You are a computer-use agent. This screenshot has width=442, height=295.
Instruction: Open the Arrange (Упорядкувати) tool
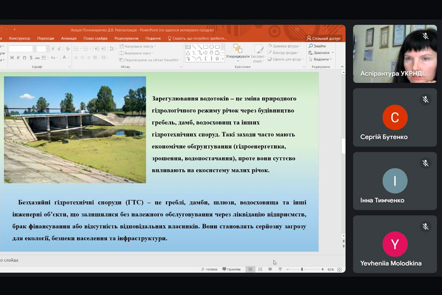tap(238, 51)
